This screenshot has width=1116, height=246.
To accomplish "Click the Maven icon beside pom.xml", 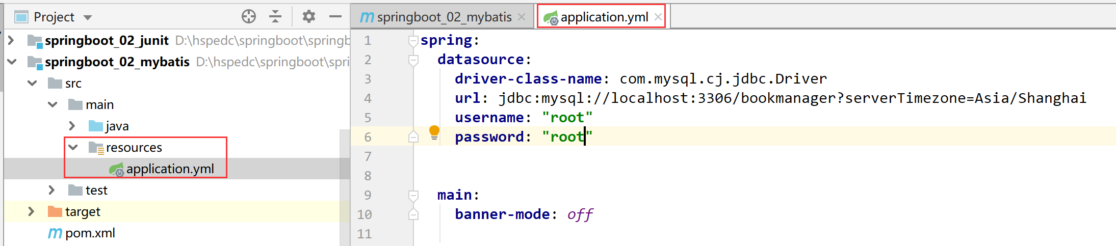I will 55,233.
